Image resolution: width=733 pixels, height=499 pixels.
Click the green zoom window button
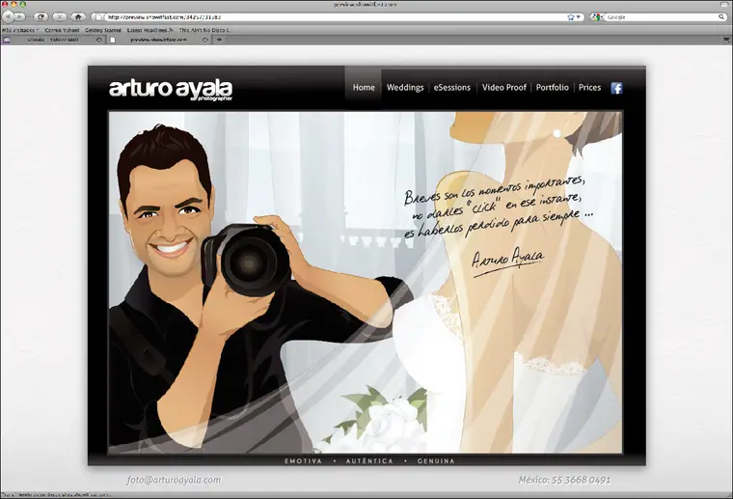coord(22,4)
